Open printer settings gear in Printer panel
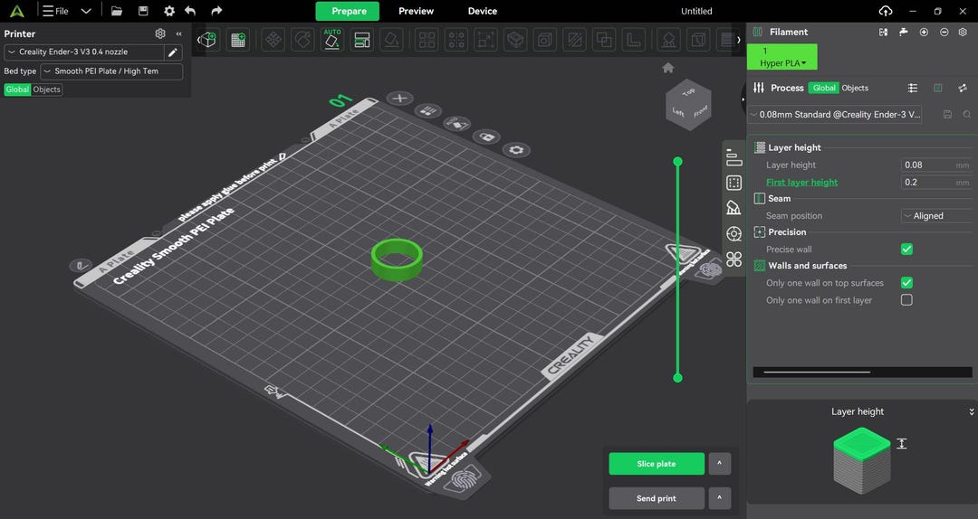Screen dimensions: 978x519 click(160, 33)
